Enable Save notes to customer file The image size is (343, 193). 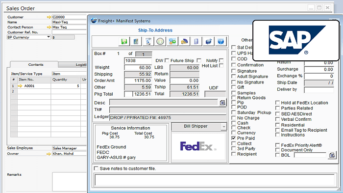pyautogui.click(x=96, y=168)
